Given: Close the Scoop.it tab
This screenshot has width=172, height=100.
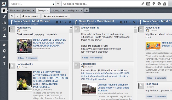Looking at the screenshot, I should 64,10.
